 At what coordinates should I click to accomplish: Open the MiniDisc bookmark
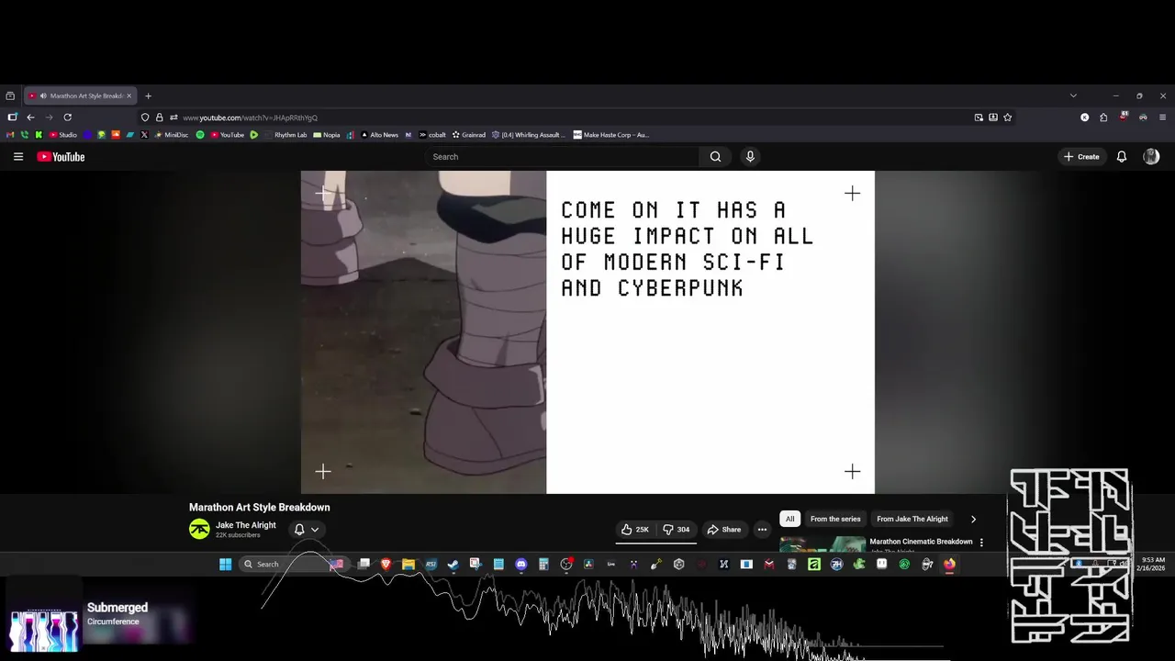(x=171, y=135)
